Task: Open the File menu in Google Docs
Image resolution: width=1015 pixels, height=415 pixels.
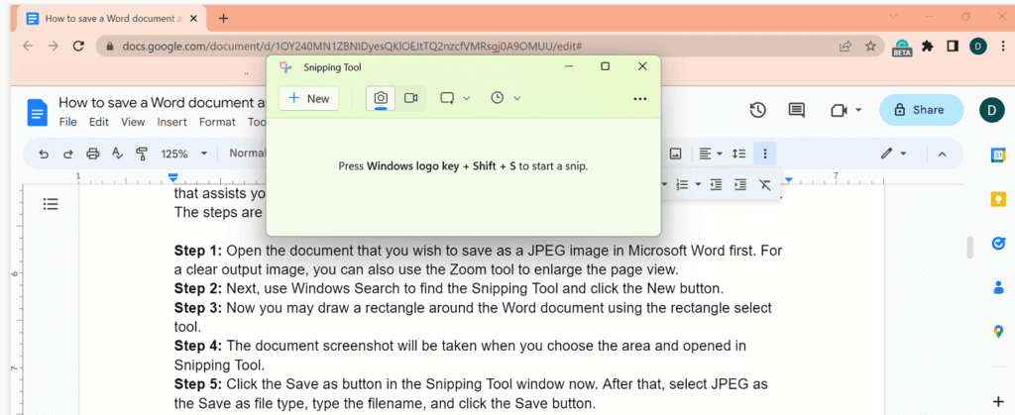Action: coord(68,122)
